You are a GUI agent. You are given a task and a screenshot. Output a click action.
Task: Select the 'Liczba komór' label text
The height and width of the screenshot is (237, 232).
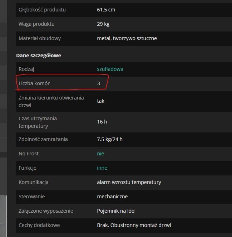click(x=34, y=83)
